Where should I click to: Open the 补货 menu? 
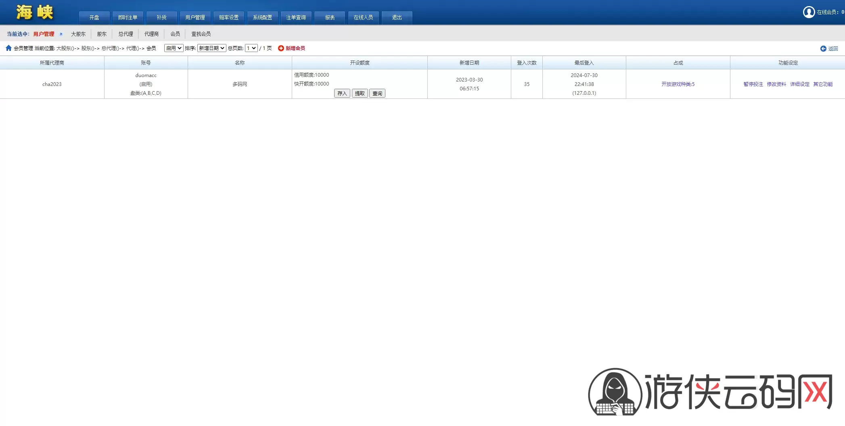click(162, 18)
